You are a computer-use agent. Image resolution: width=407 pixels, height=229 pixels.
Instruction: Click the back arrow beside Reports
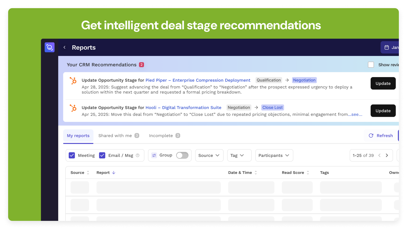coord(65,47)
